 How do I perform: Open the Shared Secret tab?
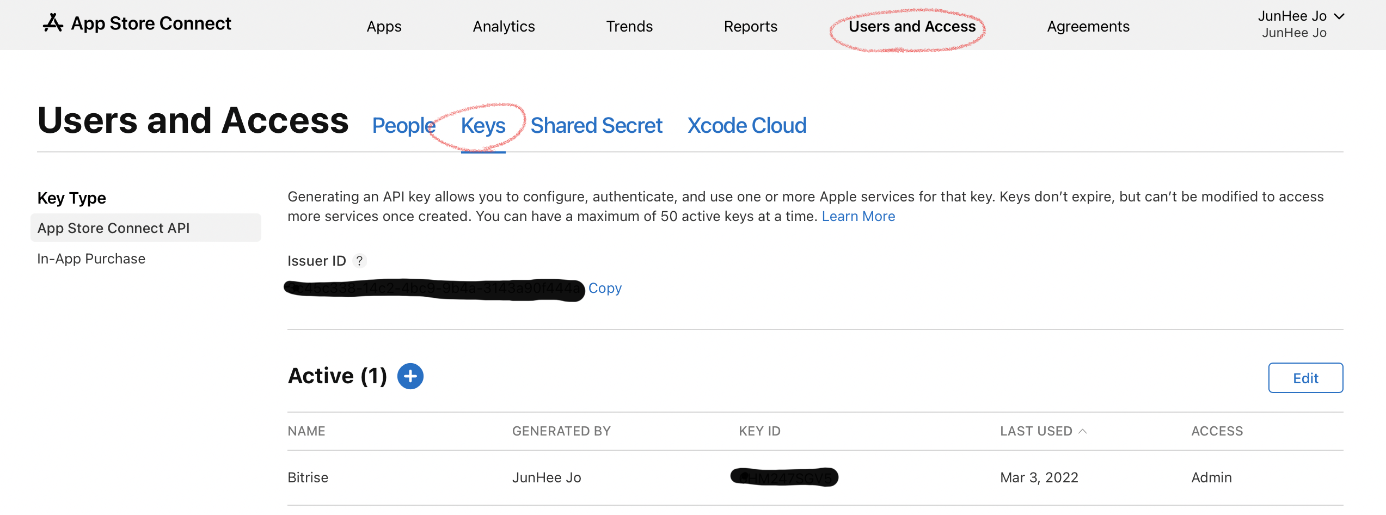point(596,126)
